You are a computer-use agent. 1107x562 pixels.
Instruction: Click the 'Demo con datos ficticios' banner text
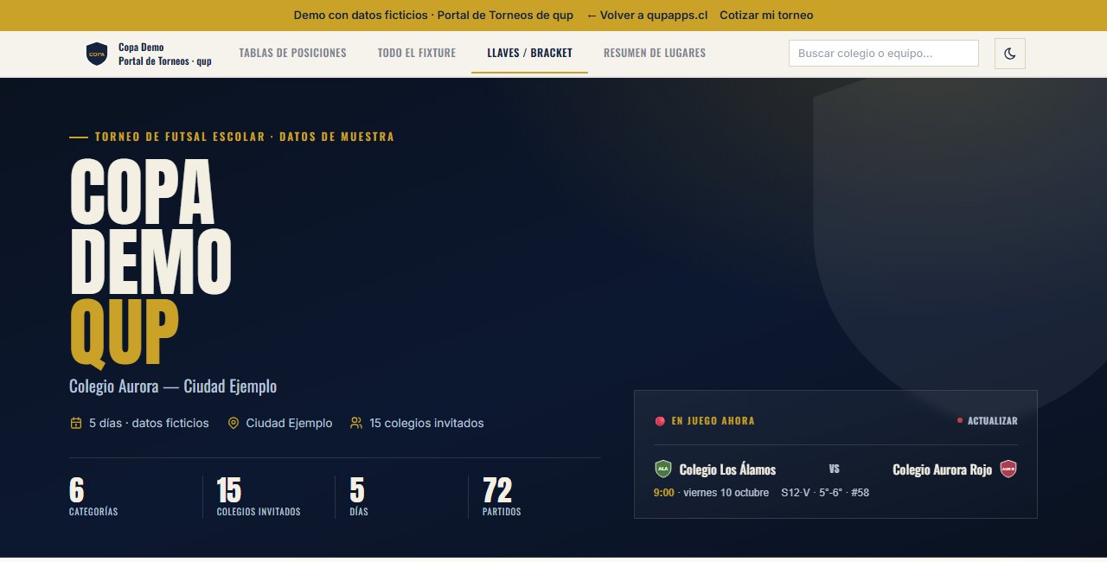pos(361,16)
